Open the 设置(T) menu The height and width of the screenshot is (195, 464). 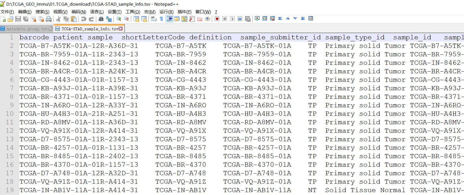point(115,12)
